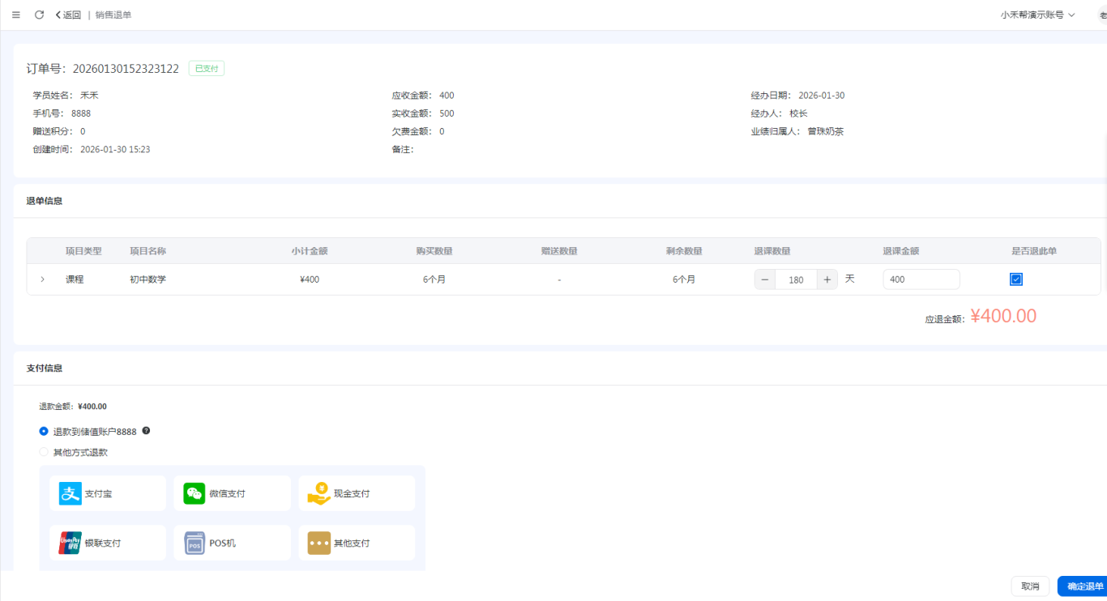Click the hamburger menu icon
Image resolution: width=1107 pixels, height=601 pixels.
tap(16, 15)
